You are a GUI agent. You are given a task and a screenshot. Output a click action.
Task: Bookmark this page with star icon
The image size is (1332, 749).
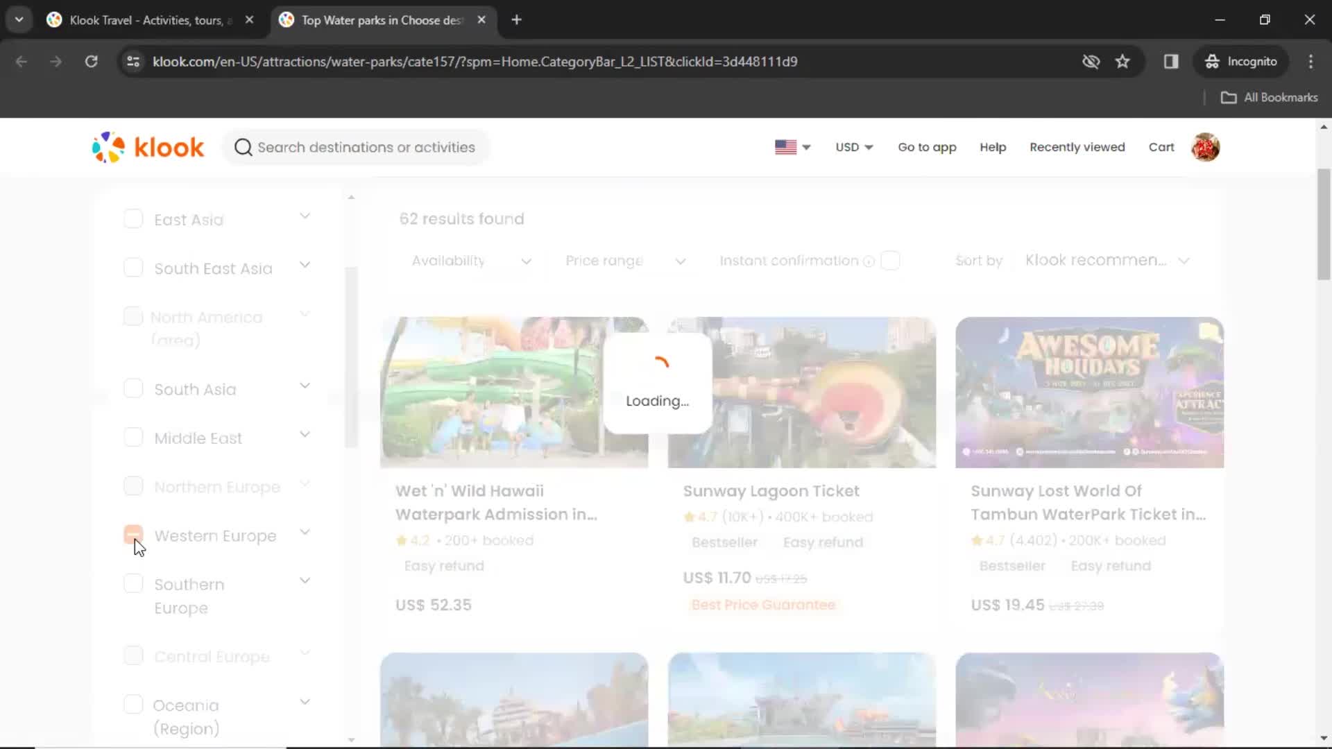click(x=1122, y=61)
